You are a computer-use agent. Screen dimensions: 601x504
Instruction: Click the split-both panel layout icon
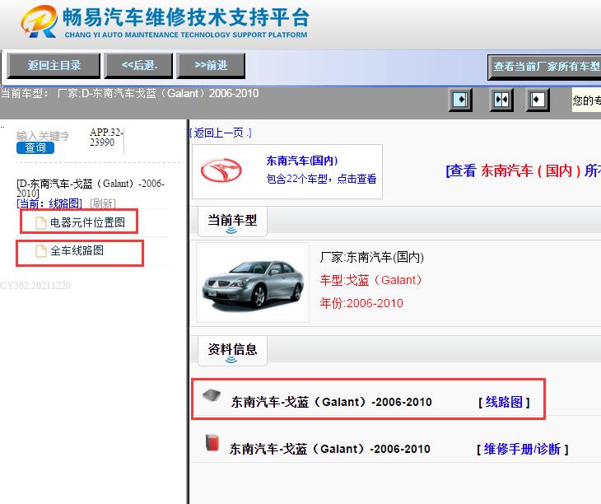click(501, 100)
